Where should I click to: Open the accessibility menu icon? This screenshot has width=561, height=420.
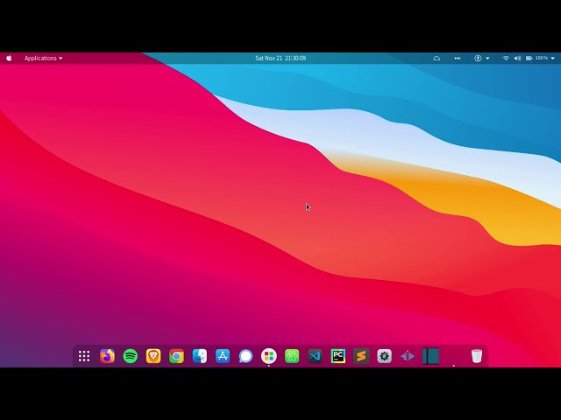coord(478,59)
